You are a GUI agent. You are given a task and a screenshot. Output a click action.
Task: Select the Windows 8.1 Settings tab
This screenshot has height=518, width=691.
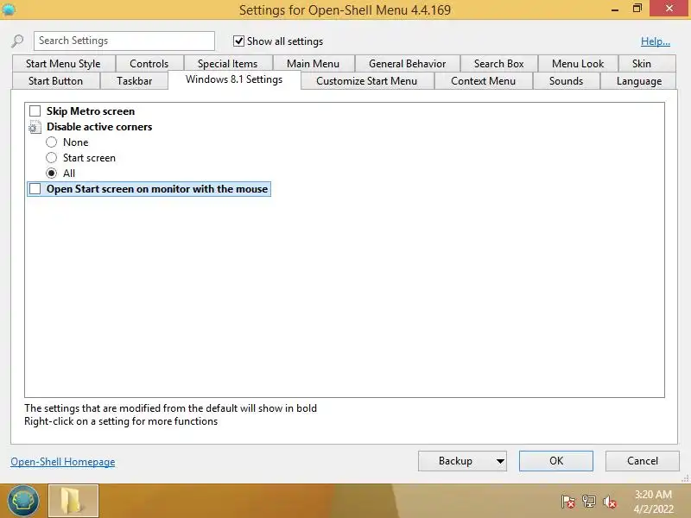pyautogui.click(x=234, y=79)
